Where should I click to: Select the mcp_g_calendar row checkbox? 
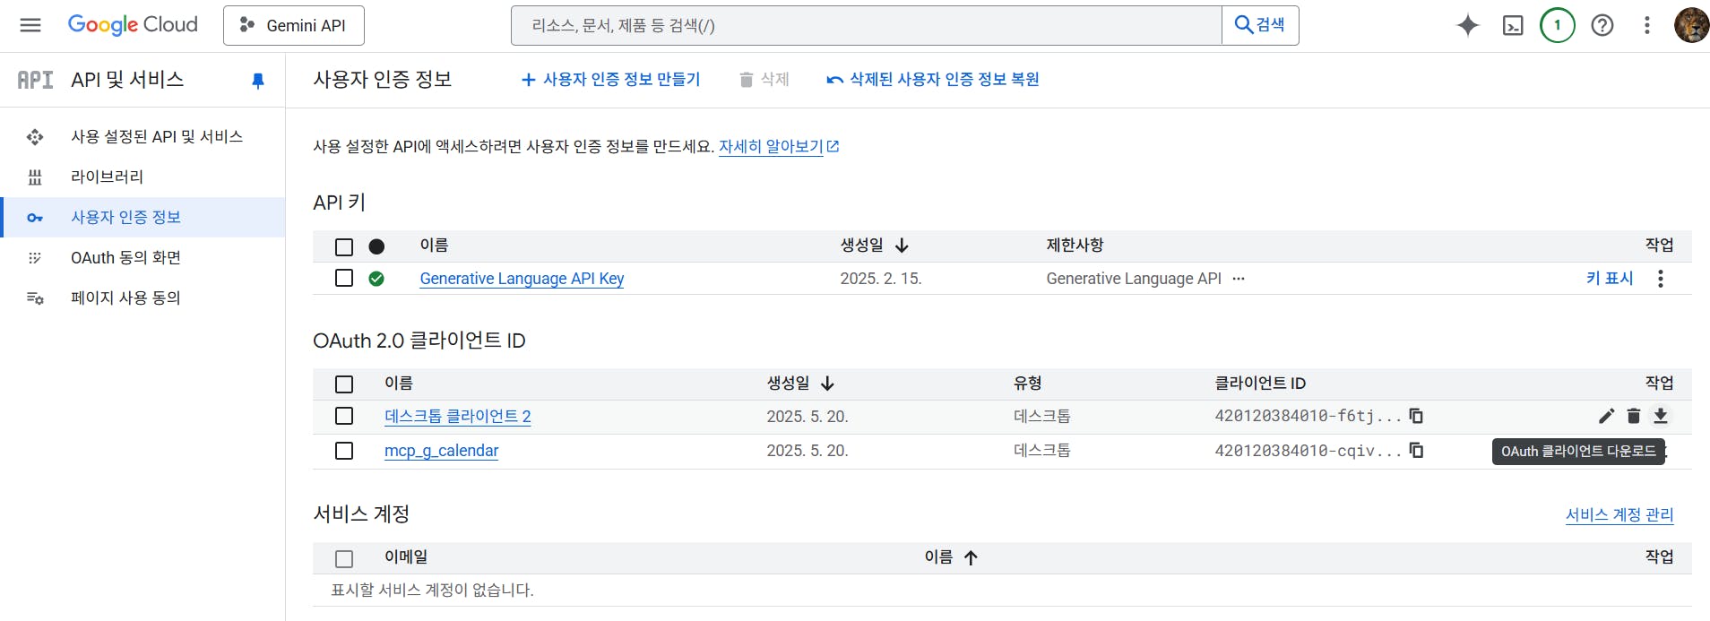[x=344, y=450]
